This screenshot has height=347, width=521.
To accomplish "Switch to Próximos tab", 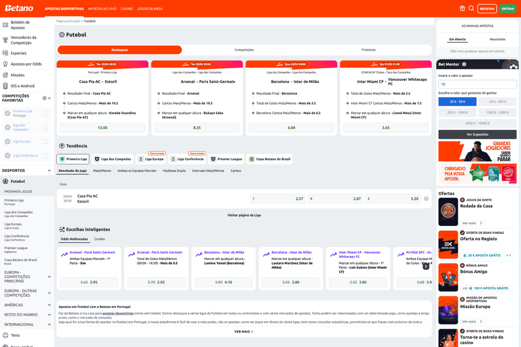I will [x=369, y=50].
